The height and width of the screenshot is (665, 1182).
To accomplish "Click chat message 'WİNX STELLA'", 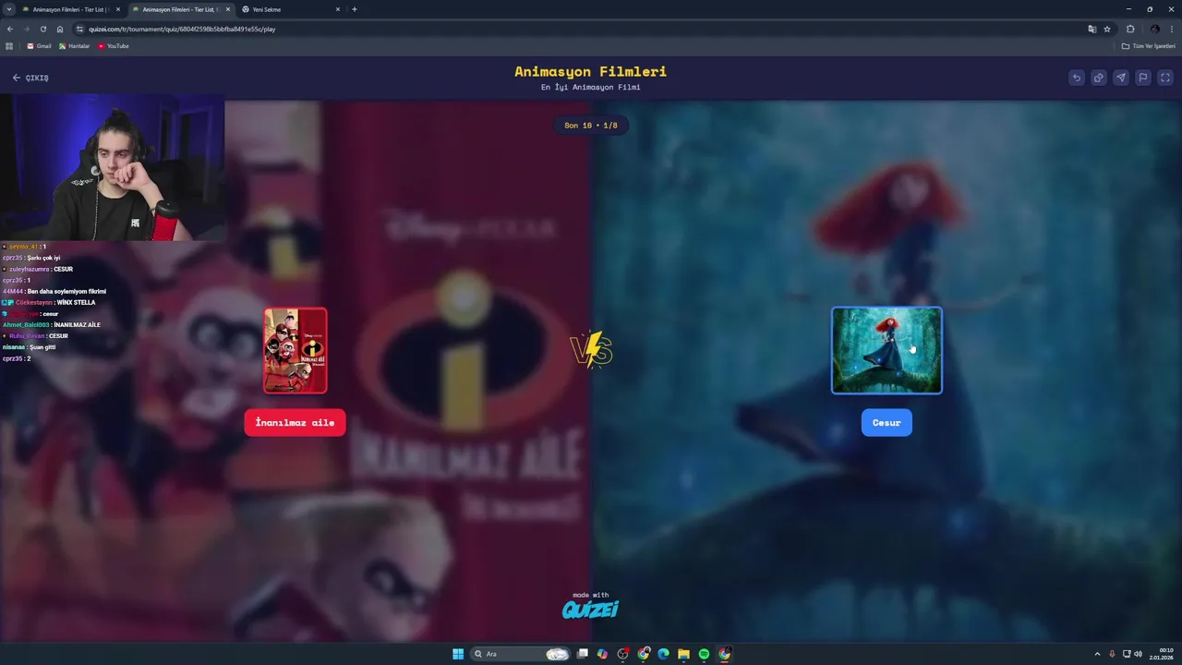I will (76, 303).
